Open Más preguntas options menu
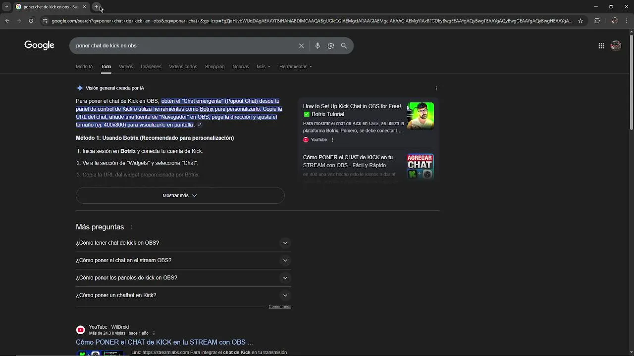 coord(131,227)
